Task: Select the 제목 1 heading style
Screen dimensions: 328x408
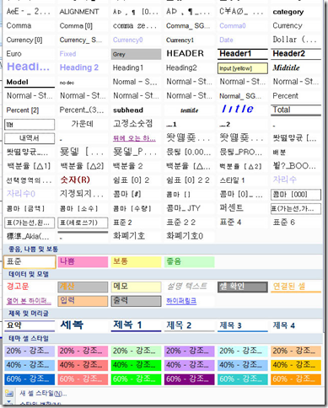Action: pos(136,325)
